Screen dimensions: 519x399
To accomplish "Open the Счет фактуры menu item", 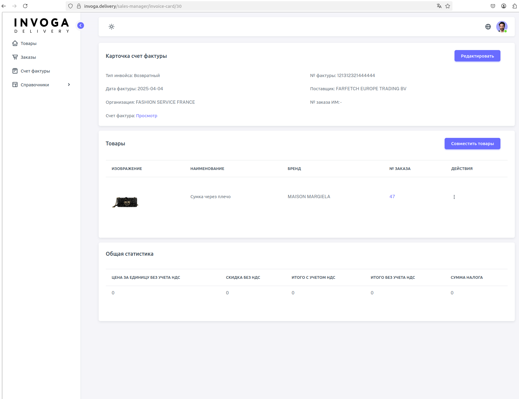I will (x=35, y=71).
